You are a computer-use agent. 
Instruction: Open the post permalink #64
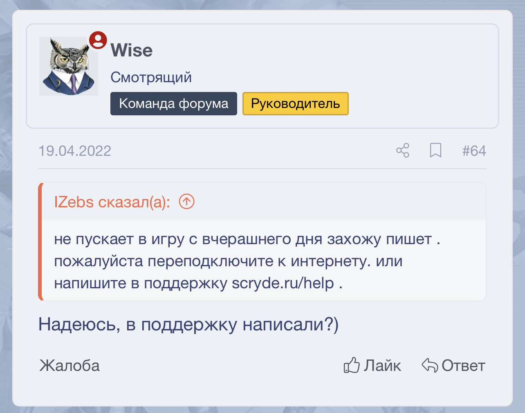pos(474,151)
